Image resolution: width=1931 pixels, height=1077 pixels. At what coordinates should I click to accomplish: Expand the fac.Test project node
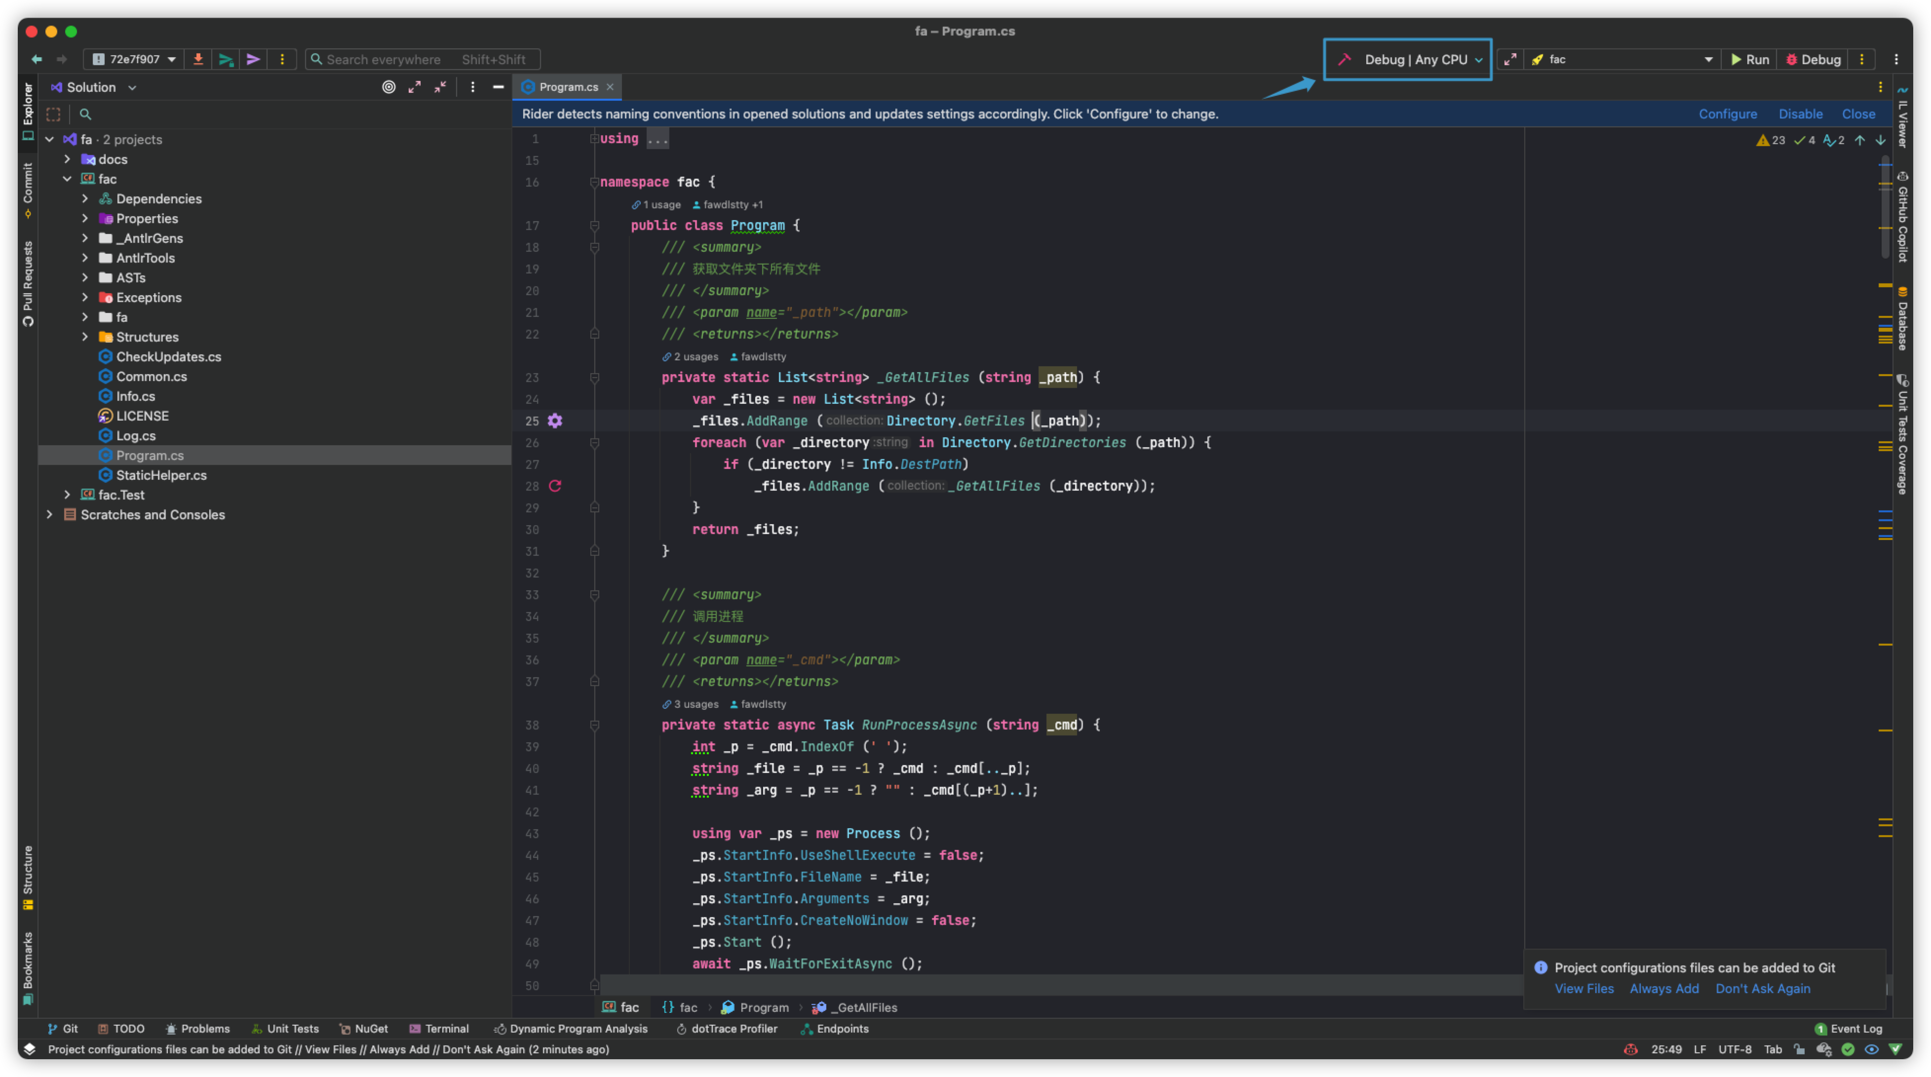(68, 495)
